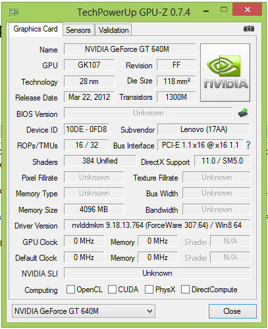This screenshot has width=268, height=329.
Task: Maximize the GPU-Z window
Action: [224, 9]
